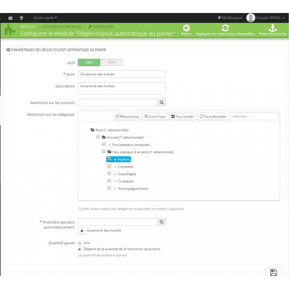Click the Restriction sur les produits field
This screenshot has height=289, width=289.
pos(118,103)
